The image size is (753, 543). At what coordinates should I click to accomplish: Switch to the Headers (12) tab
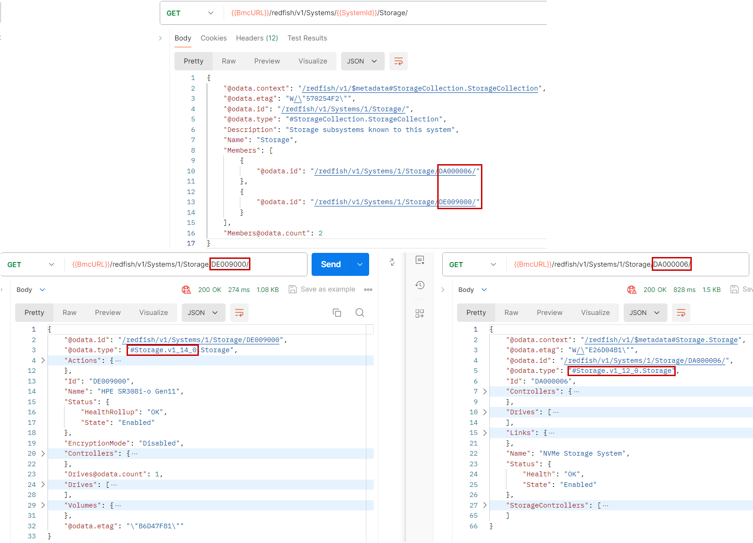[x=257, y=38]
